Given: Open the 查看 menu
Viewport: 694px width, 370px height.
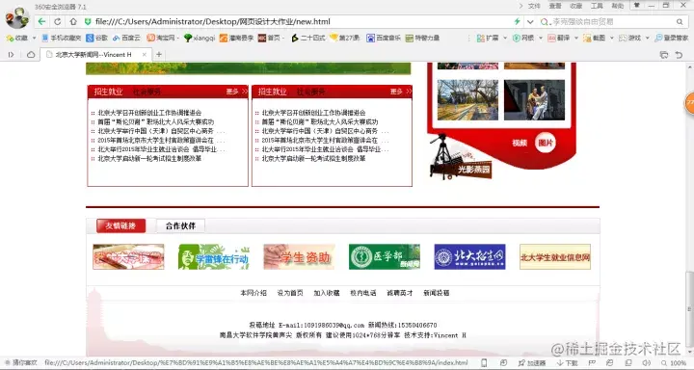Looking at the screenshot, I should point(555,6).
